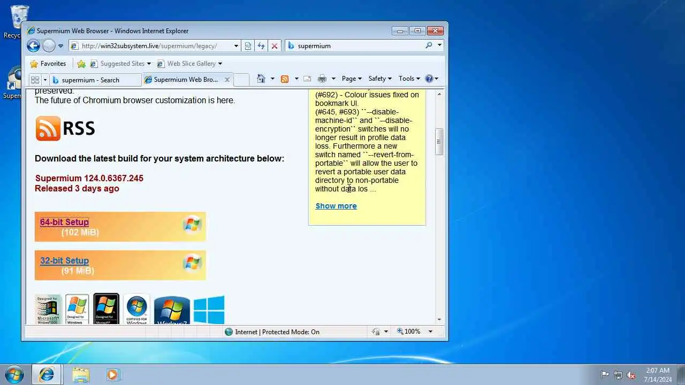Open the Tools menu
Screen dimensions: 685x385
(x=409, y=79)
